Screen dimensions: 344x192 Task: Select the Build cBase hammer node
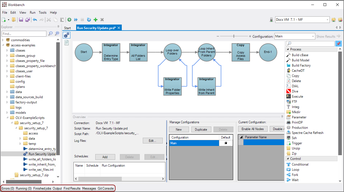[x=289, y=55]
